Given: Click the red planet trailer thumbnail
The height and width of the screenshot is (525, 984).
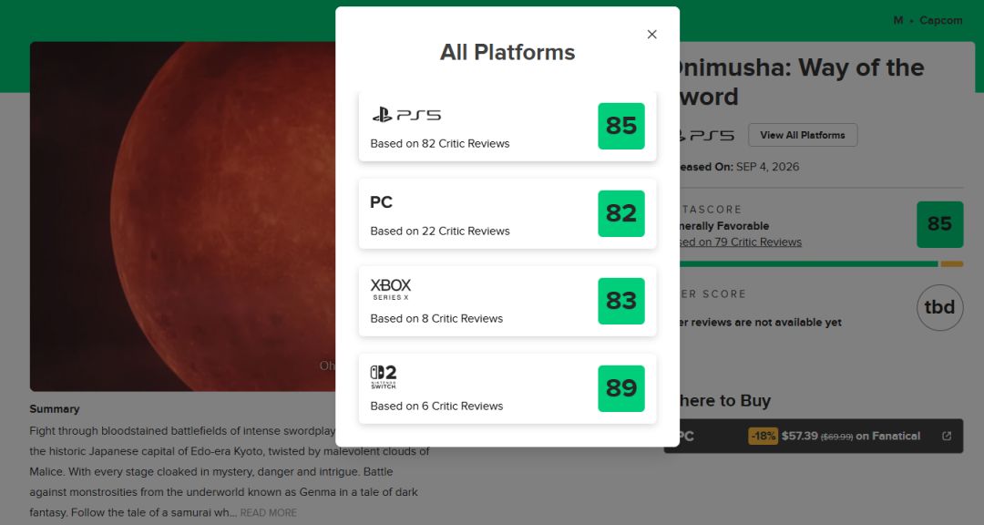Looking at the screenshot, I should click(182, 217).
